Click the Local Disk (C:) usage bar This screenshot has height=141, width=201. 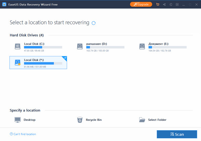[43, 47]
